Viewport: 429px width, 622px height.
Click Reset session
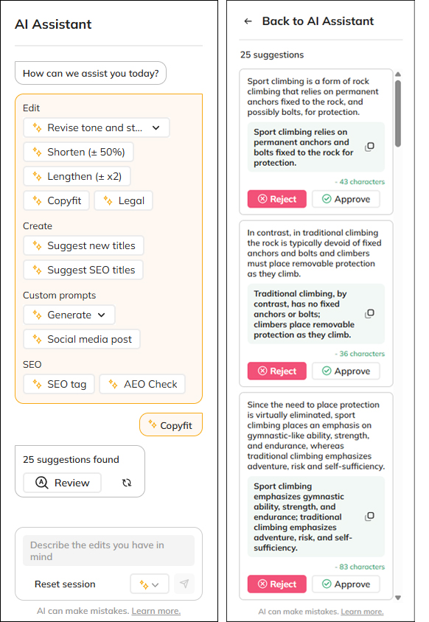[x=65, y=584]
